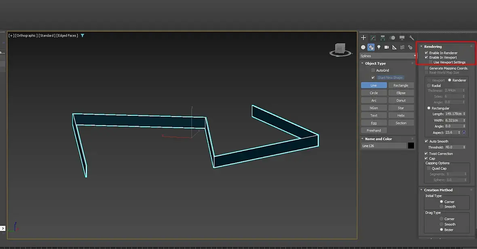The height and width of the screenshot is (249, 477).
Task: Open the Edged Faces viewport menu
Action: pos(67,36)
